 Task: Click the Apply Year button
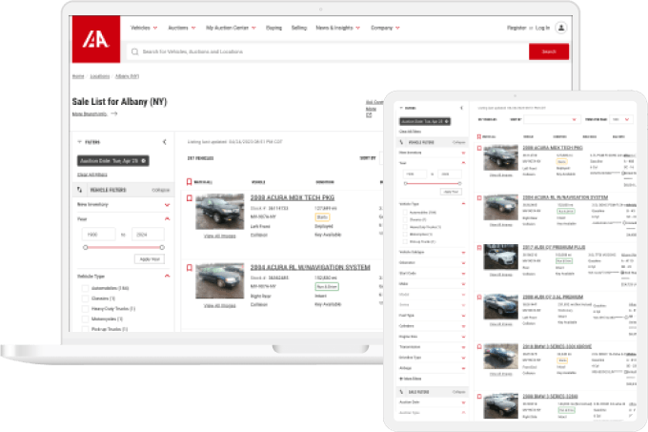pyautogui.click(x=150, y=258)
